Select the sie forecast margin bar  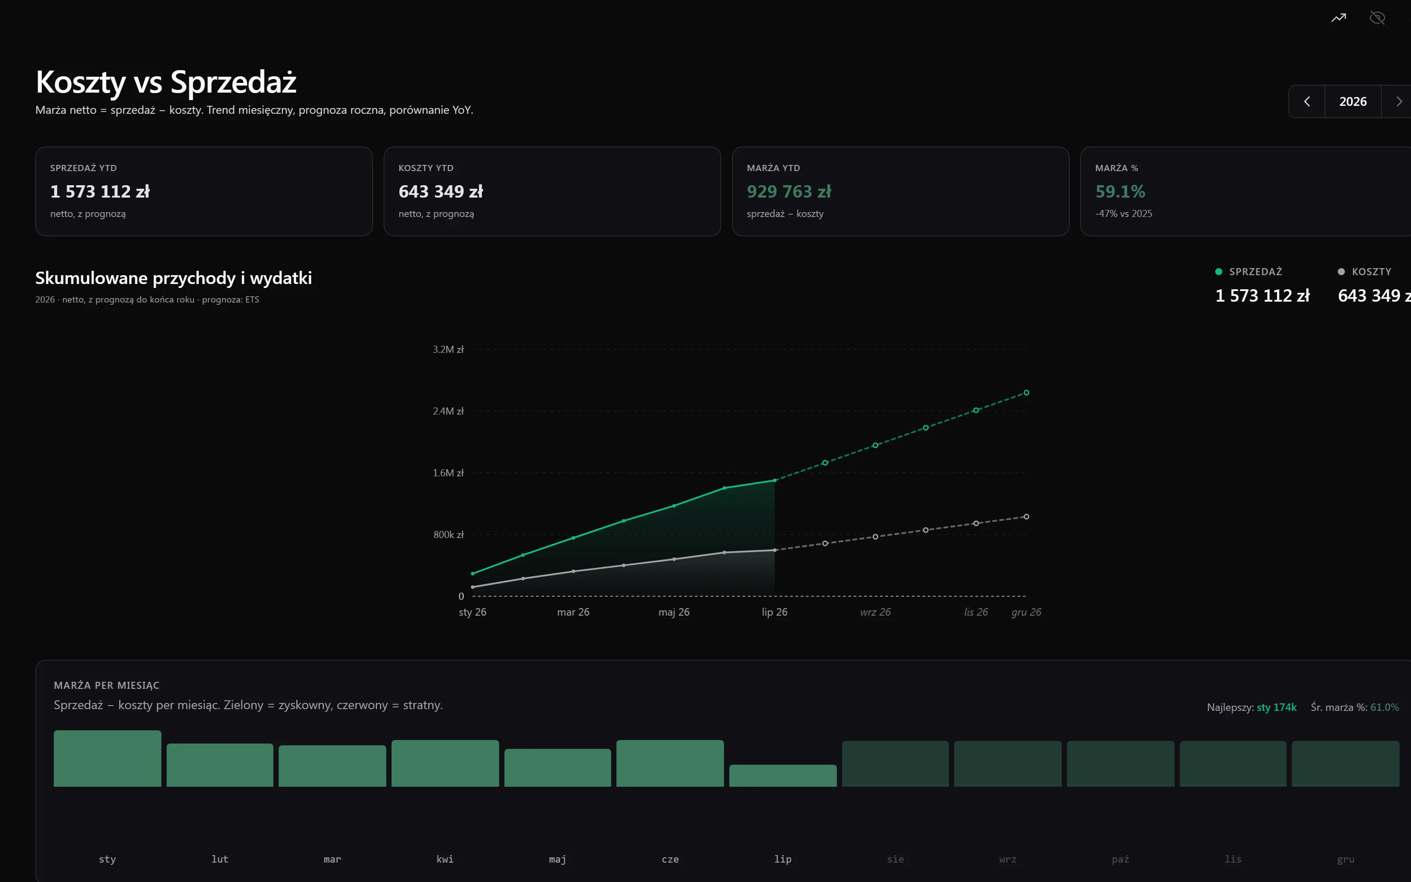point(896,764)
